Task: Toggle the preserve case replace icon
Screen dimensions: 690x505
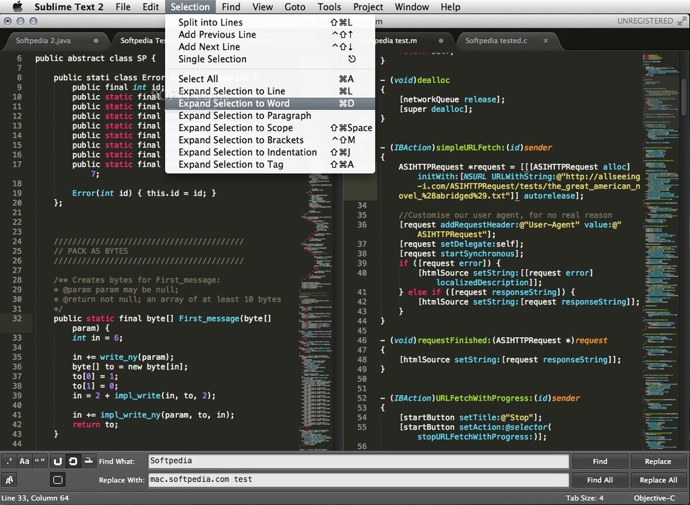Action: pyautogui.click(x=9, y=480)
